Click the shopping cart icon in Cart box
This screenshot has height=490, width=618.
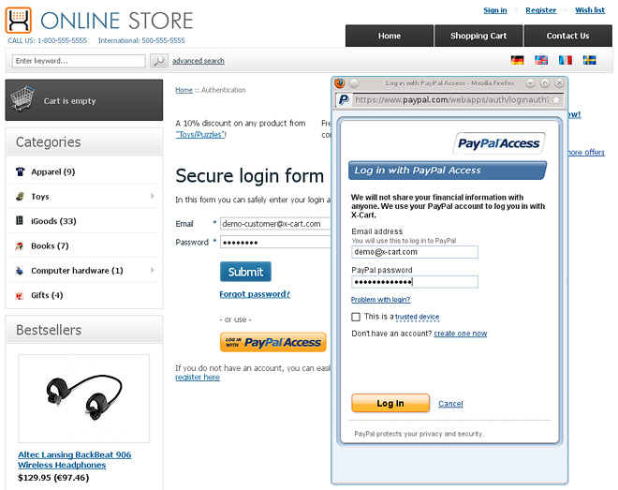(x=22, y=98)
